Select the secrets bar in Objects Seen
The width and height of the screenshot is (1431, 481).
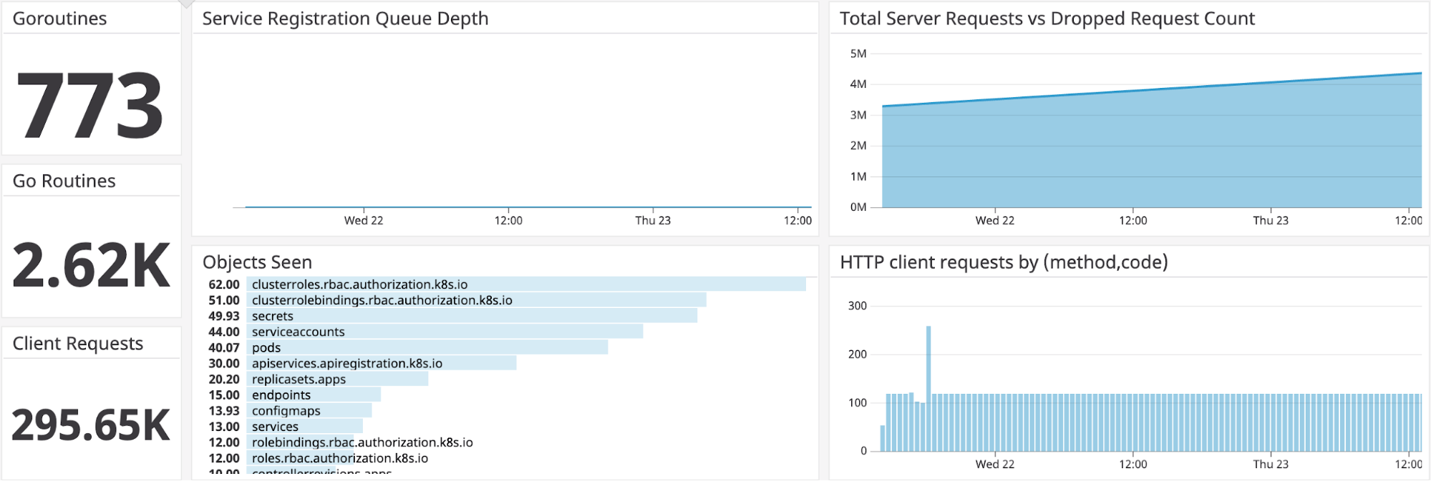pyautogui.click(x=472, y=316)
